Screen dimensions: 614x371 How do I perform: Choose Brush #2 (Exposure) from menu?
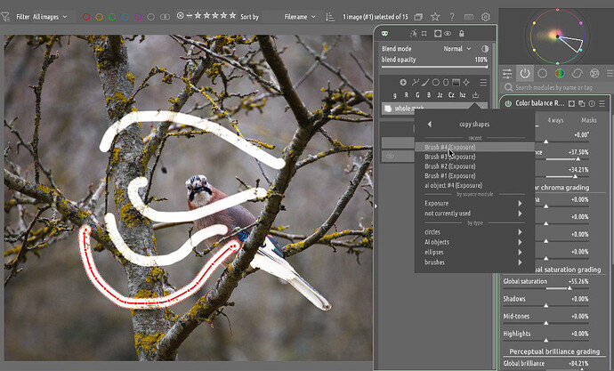coord(474,166)
